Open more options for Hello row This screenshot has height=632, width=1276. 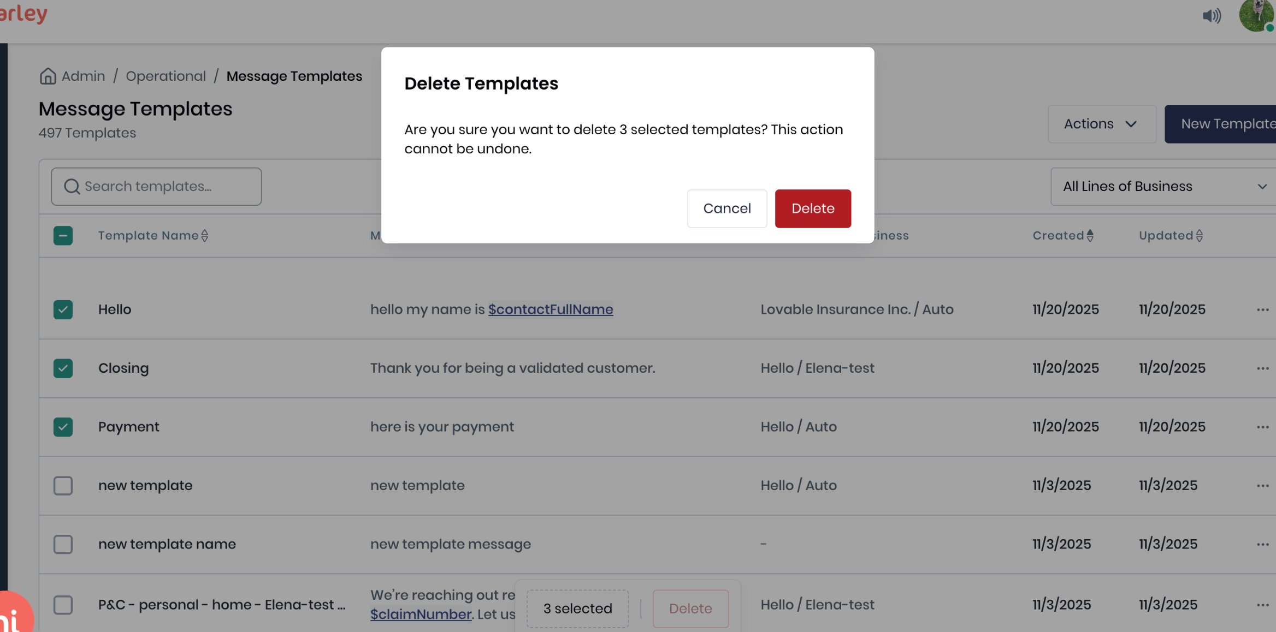tap(1262, 310)
